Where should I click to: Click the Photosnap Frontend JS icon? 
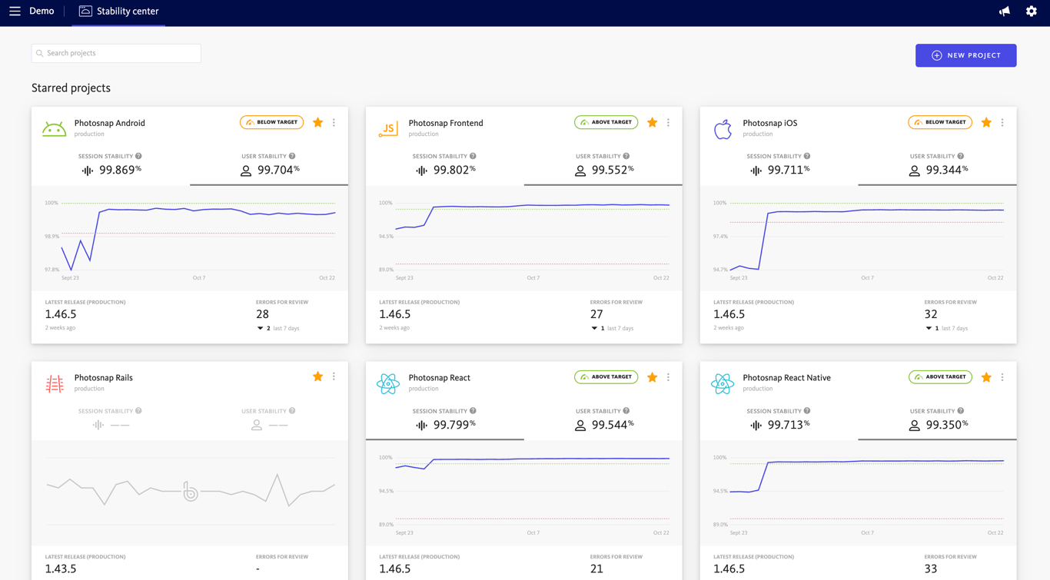tap(388, 128)
